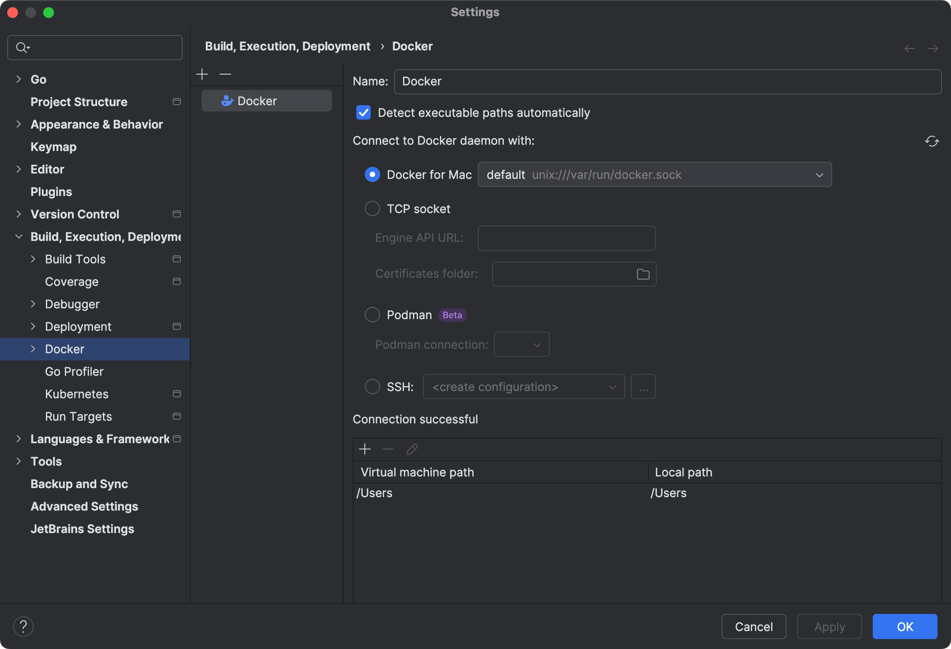951x649 pixels.
Task: Click the browse certificates folder icon
Action: (643, 274)
